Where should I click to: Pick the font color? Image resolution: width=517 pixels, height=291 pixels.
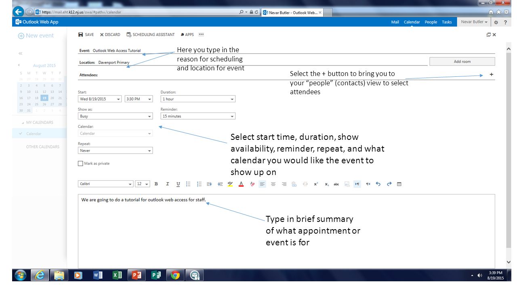click(241, 184)
